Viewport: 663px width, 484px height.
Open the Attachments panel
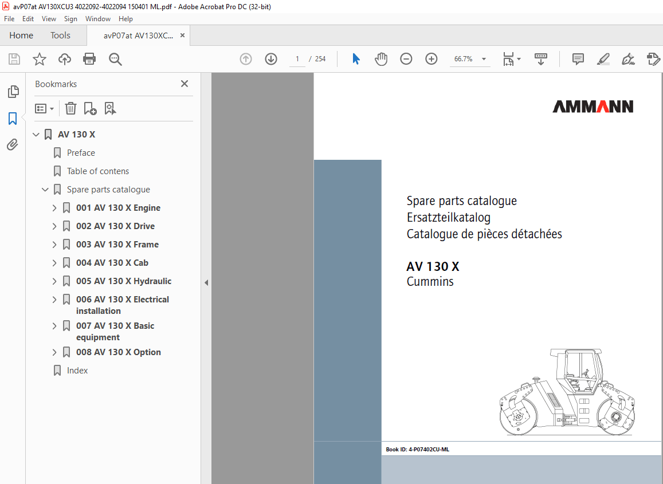pos(13,144)
